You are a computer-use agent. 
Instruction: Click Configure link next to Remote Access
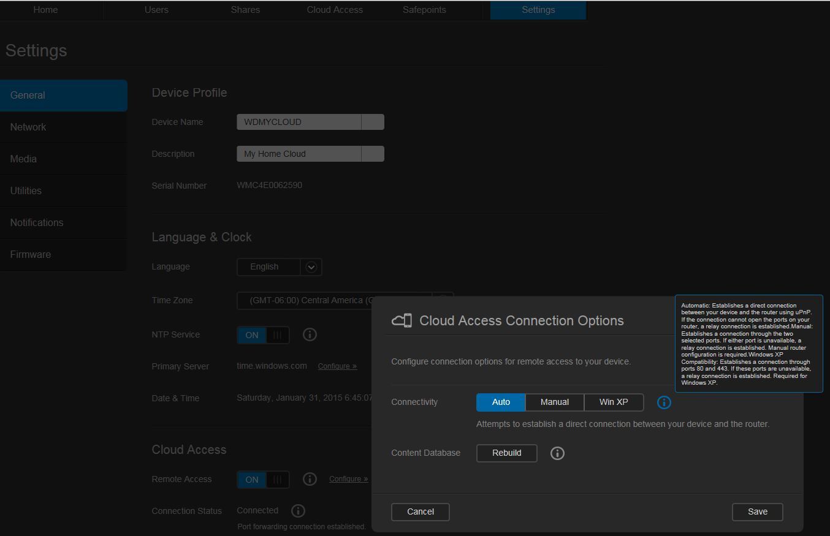click(349, 479)
